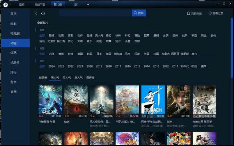Switch to the 我的下载 tab

[x=40, y=5]
